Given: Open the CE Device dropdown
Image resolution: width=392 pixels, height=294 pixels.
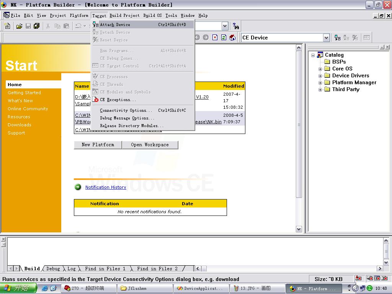Looking at the screenshot, I should [x=326, y=38].
